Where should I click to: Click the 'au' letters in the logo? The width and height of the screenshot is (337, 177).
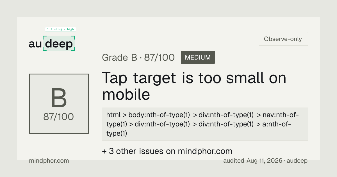[x=35, y=44]
